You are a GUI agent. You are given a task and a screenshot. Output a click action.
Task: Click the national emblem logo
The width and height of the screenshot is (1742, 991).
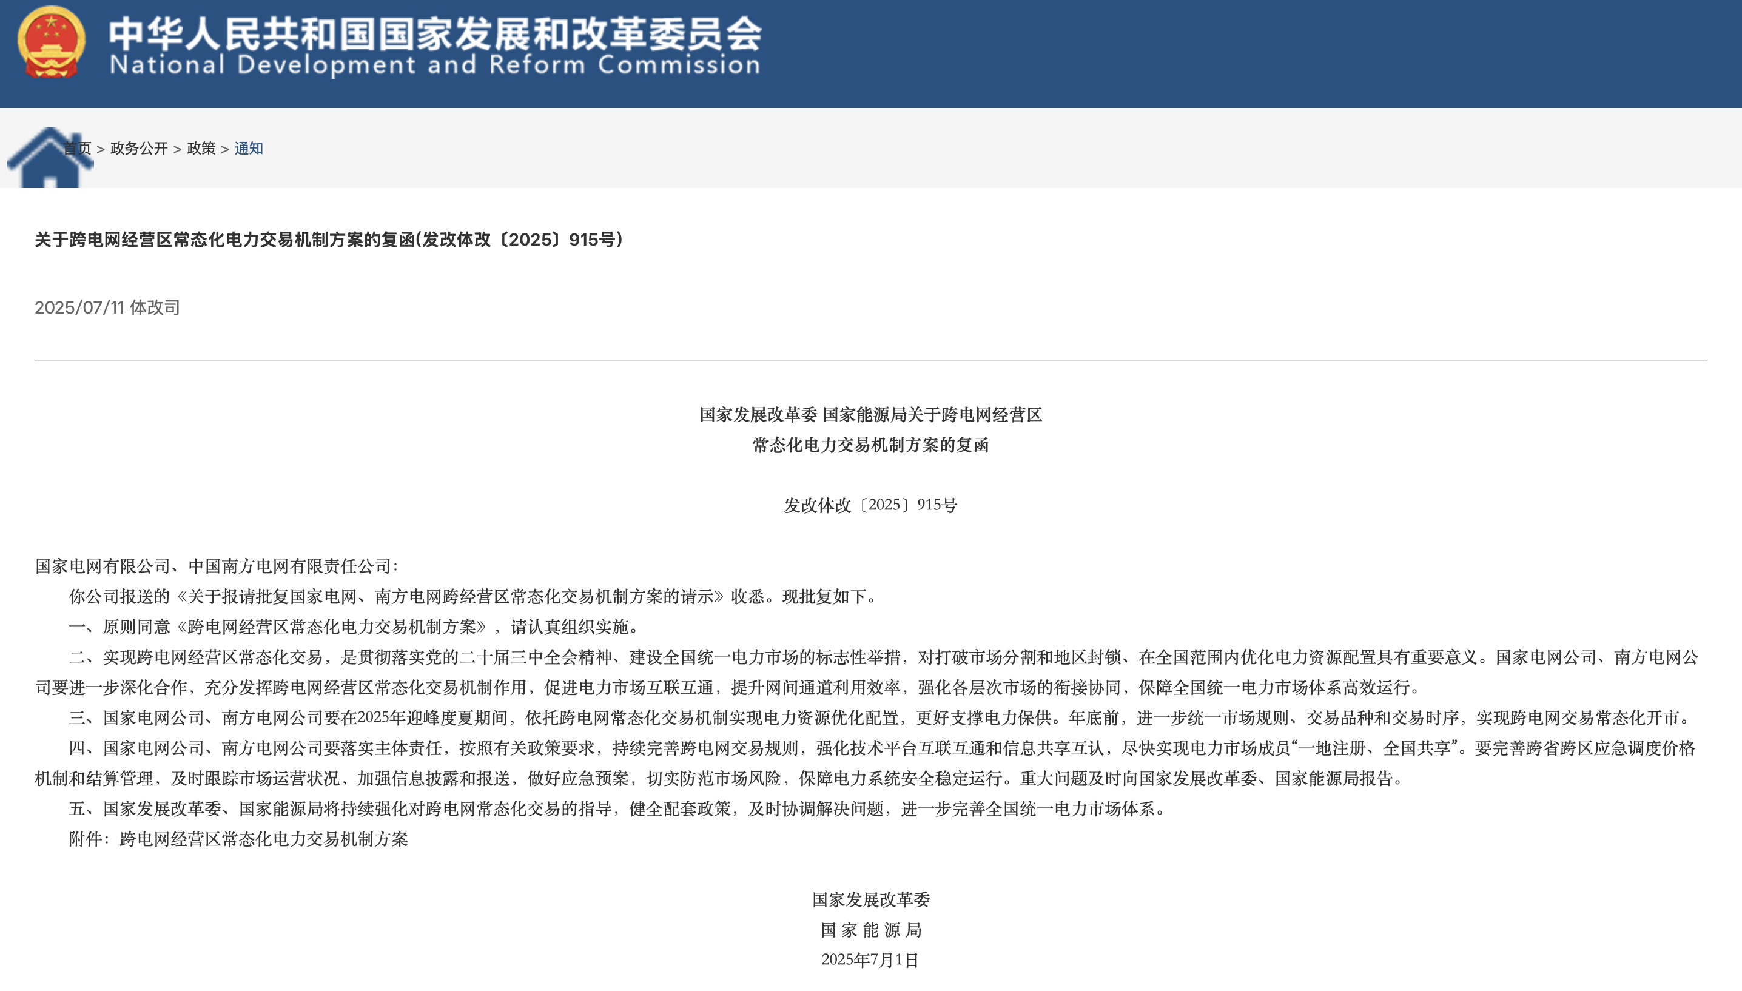51,42
